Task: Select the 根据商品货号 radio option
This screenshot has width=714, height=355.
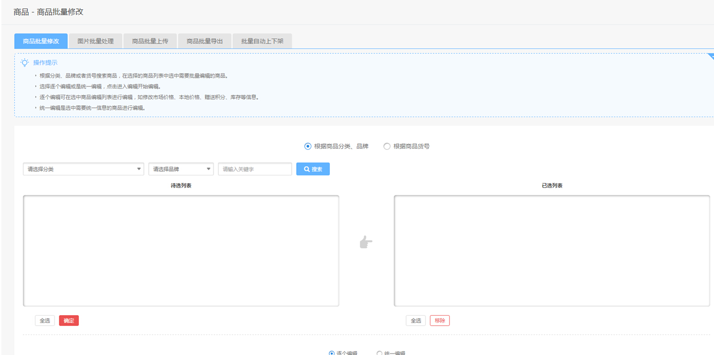Action: [x=387, y=146]
